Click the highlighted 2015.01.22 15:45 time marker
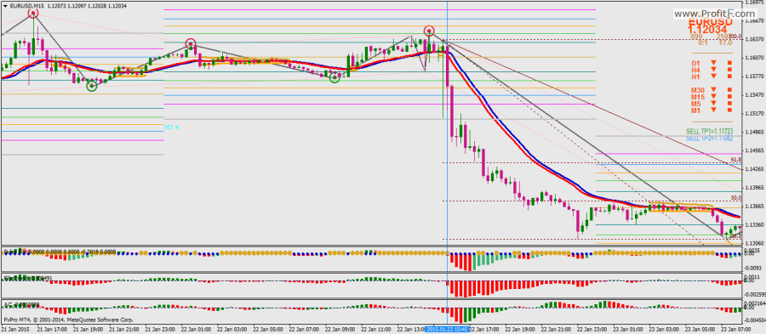Viewport: 766px width, 334px height. click(448, 330)
